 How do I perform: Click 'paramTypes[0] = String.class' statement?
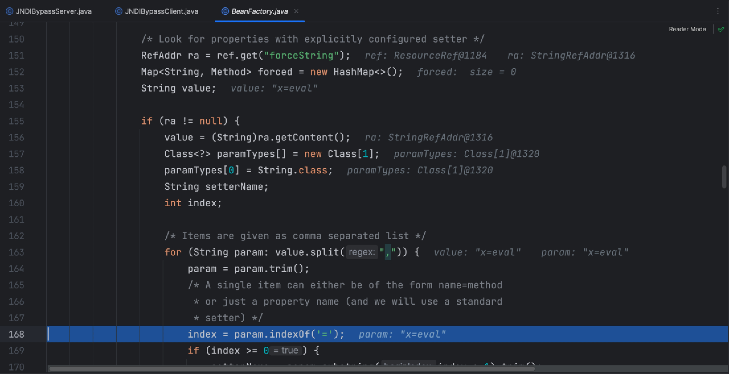click(248, 171)
